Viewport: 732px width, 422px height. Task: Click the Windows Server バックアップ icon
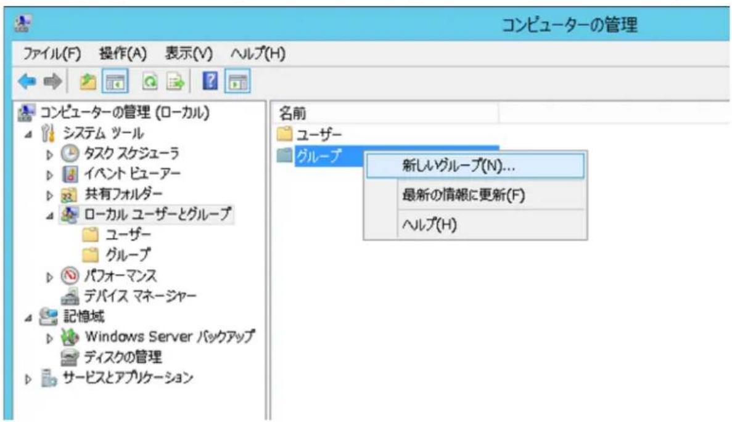tap(70, 337)
